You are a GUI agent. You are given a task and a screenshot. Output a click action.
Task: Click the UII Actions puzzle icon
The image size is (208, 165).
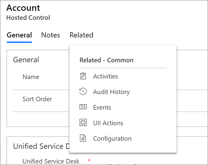pos(83,122)
